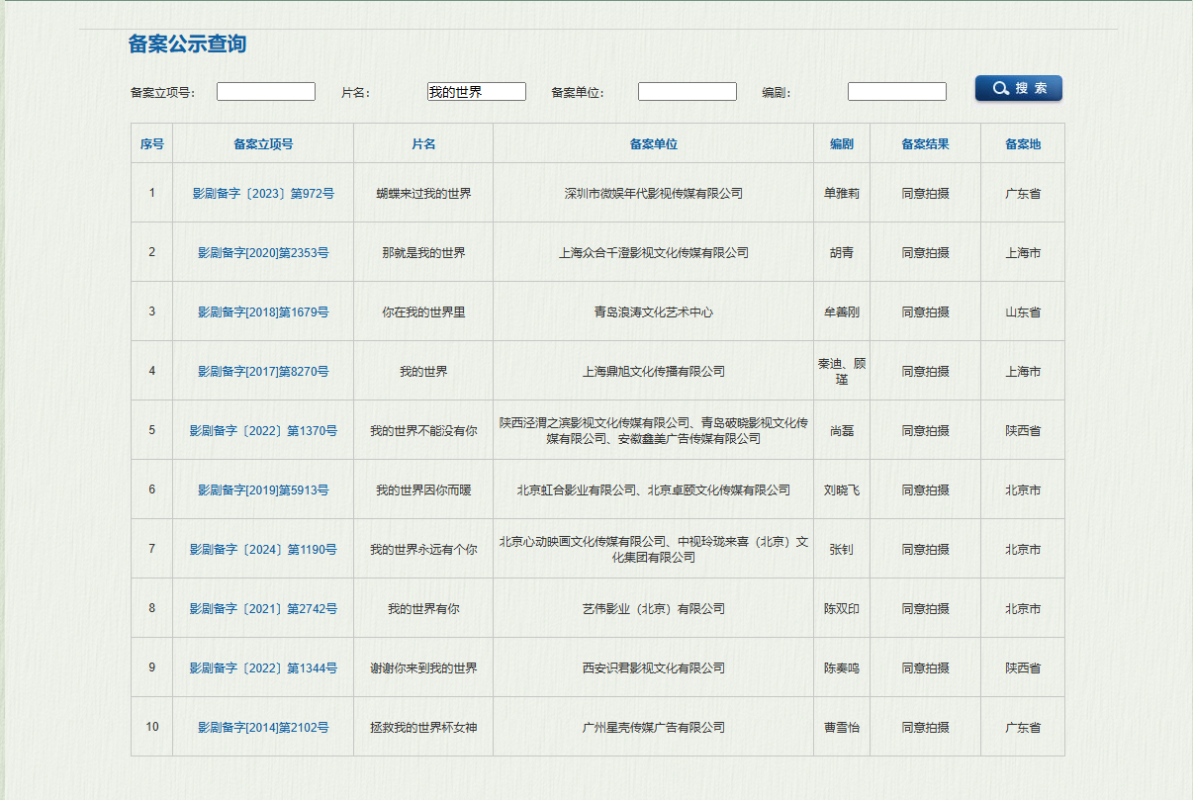
Task: Click the 备案结果 column header
Action: 925,143
